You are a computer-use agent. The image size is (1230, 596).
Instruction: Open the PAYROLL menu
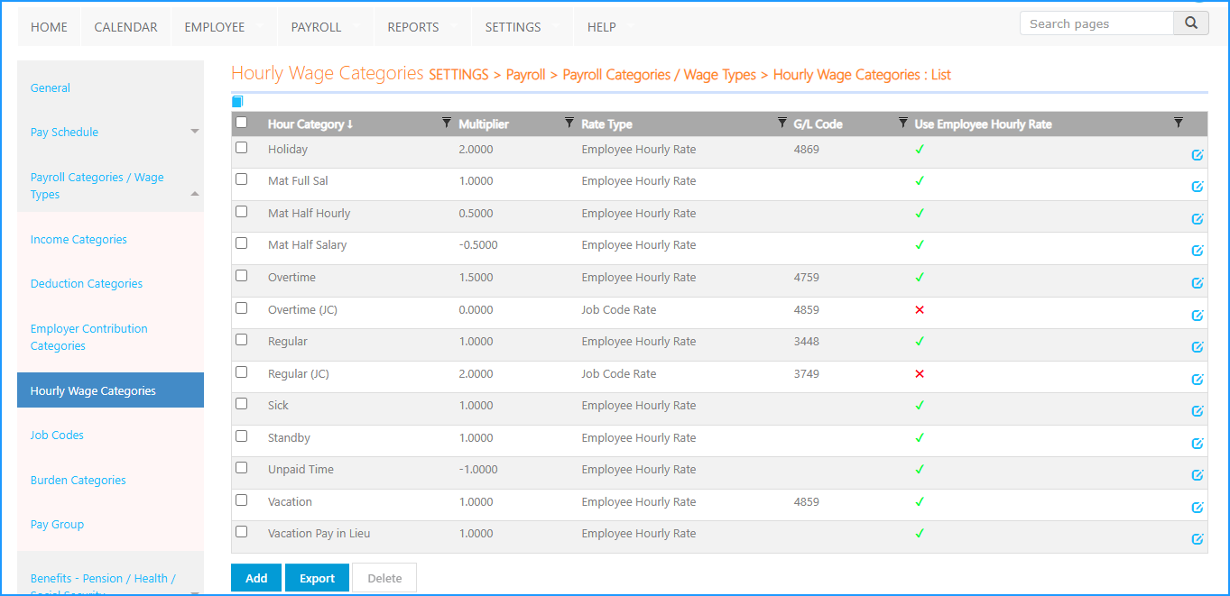coord(316,27)
